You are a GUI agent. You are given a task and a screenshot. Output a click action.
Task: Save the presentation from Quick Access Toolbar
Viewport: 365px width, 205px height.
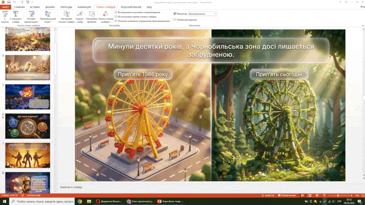[9, 2]
